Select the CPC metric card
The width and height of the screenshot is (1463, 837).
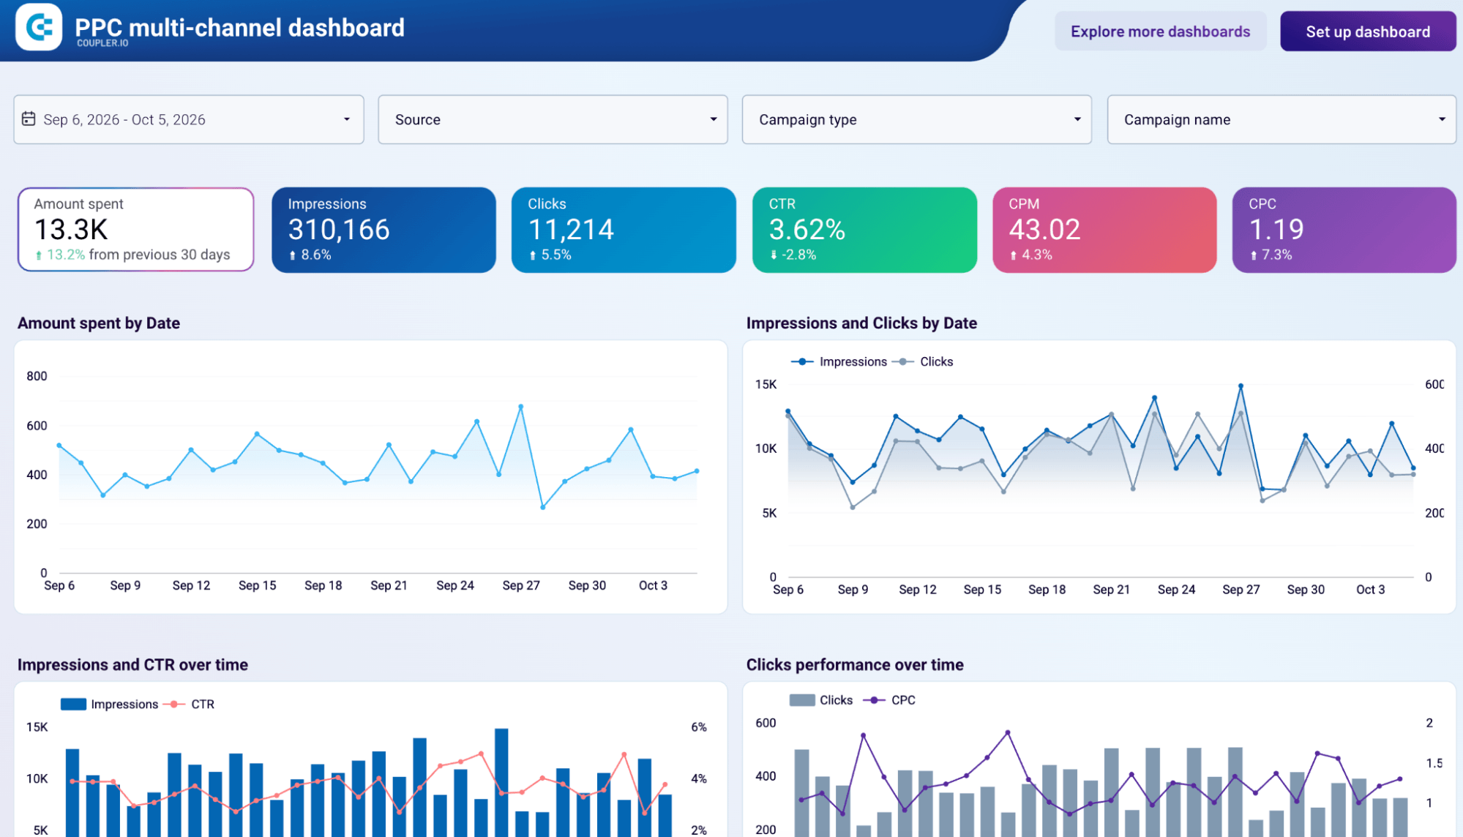(x=1344, y=230)
